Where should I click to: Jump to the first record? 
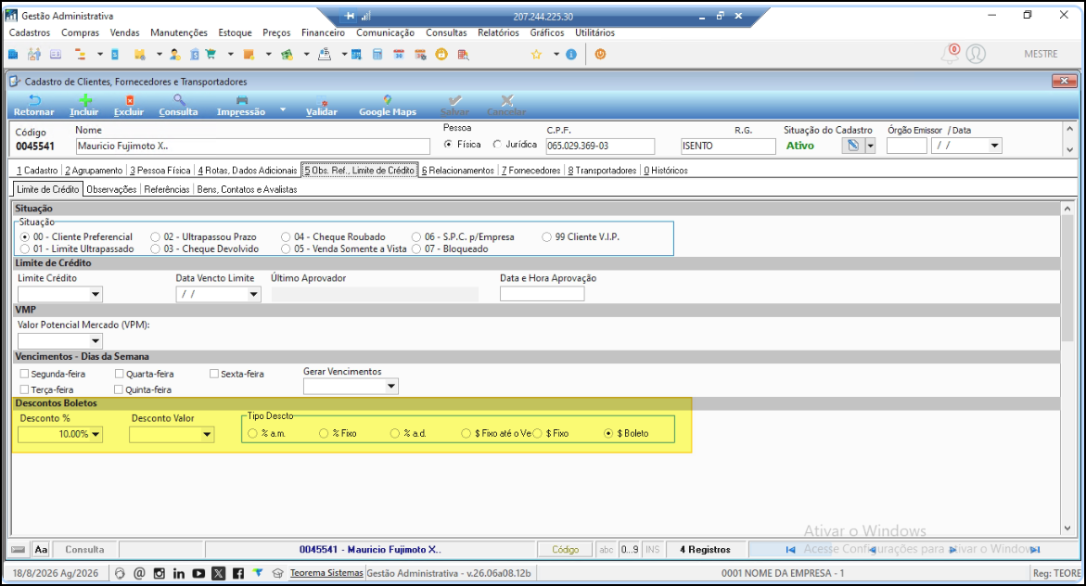tap(790, 549)
